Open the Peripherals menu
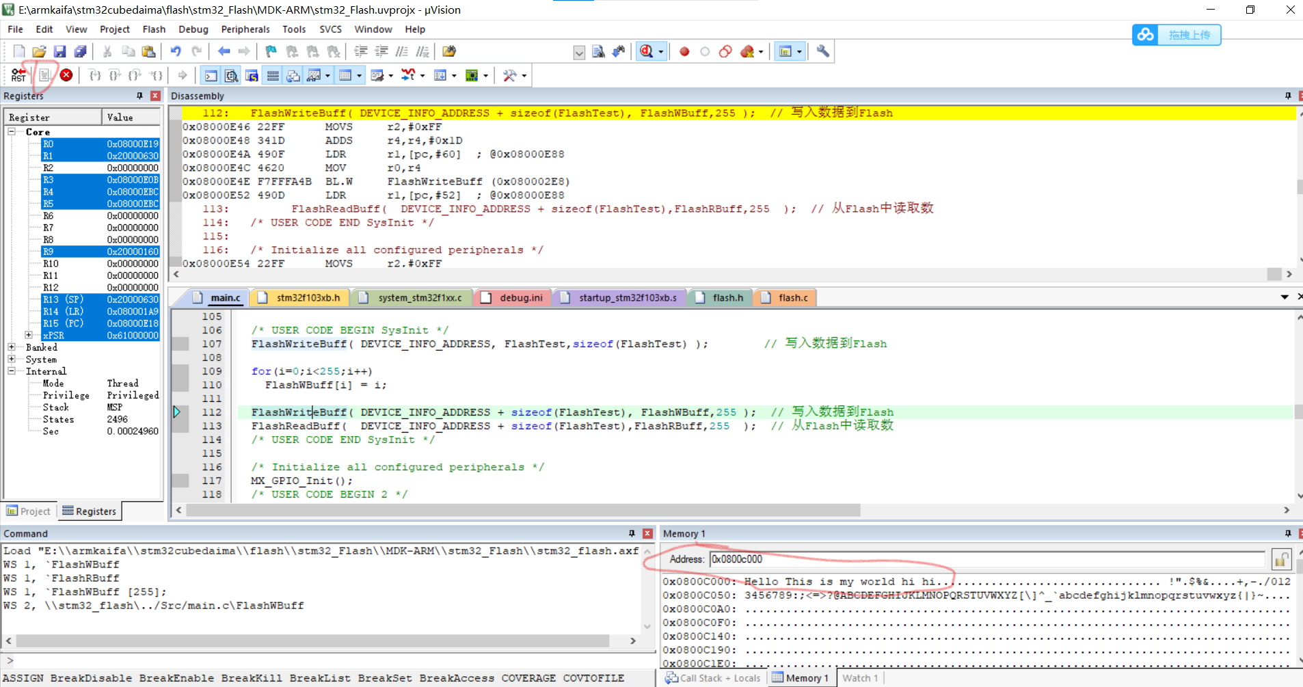 [x=245, y=29]
